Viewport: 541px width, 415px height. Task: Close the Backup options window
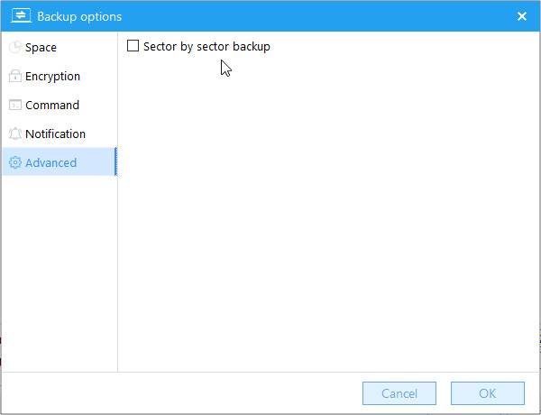522,16
